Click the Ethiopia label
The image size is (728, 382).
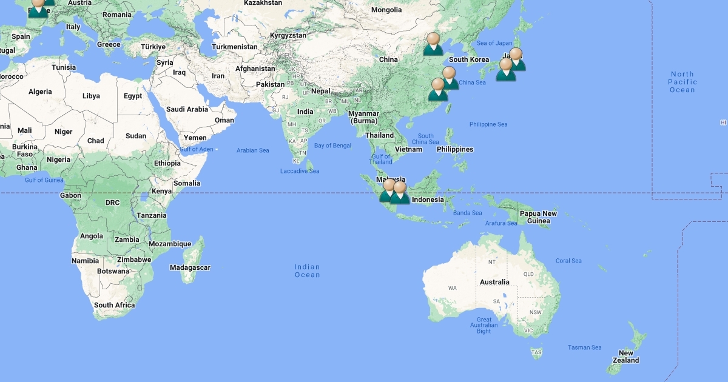[x=167, y=163]
